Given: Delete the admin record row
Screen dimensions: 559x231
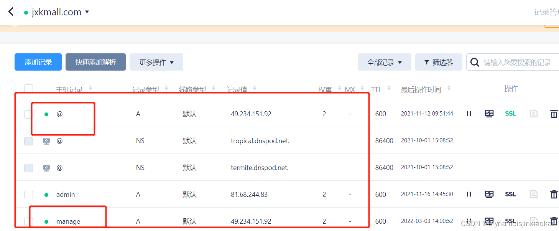Looking at the screenshot, I should point(554,194).
